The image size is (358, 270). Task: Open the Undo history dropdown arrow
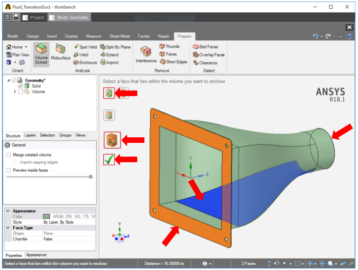tap(321, 36)
